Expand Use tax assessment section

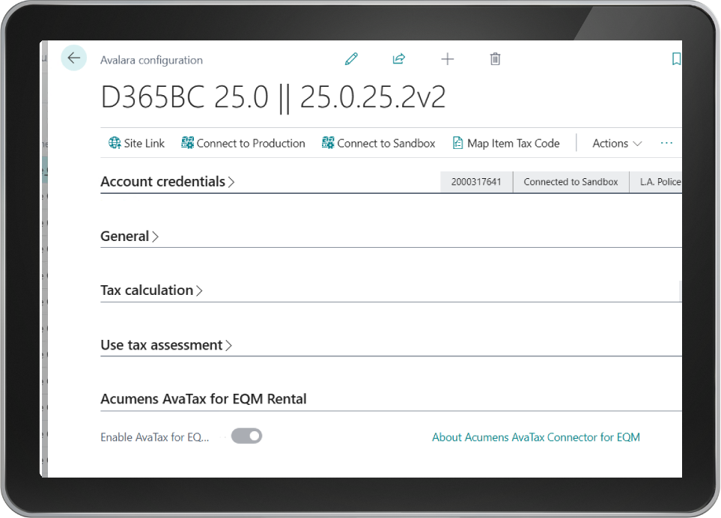(166, 345)
